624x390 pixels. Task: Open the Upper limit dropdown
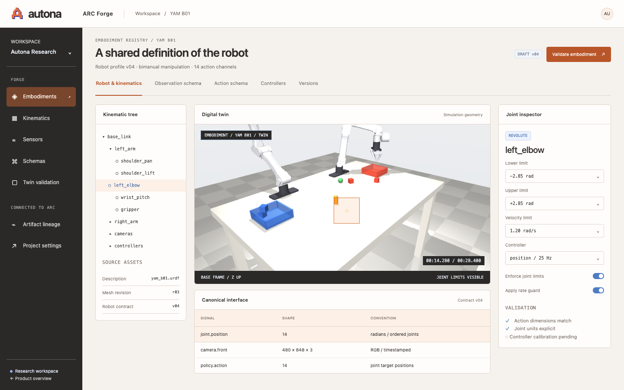(554, 204)
